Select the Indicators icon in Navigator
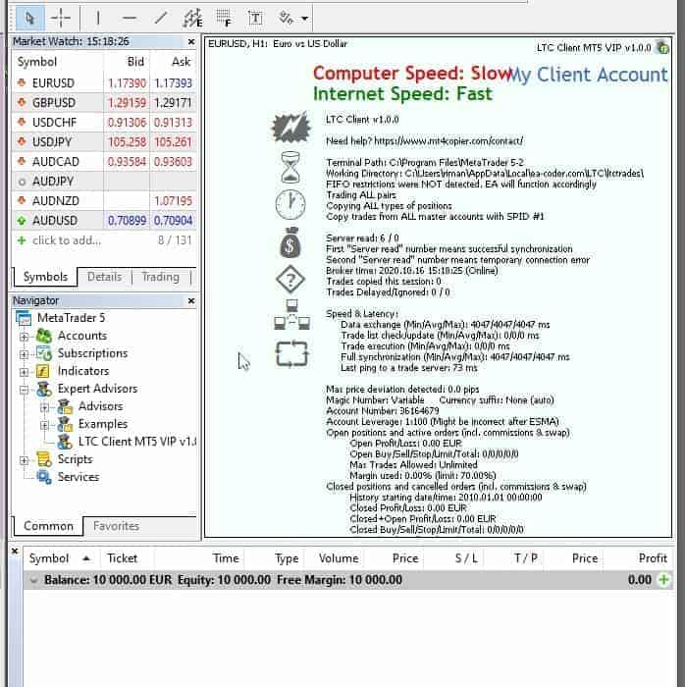 (42, 372)
